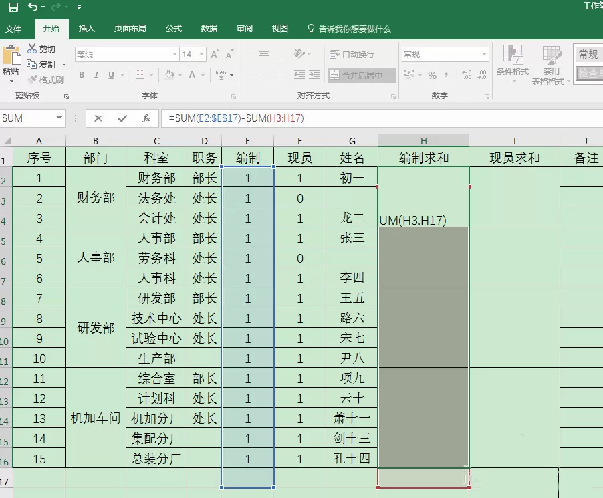Click the Increase Font Size icon
This screenshot has width=603, height=498.
click(x=215, y=54)
